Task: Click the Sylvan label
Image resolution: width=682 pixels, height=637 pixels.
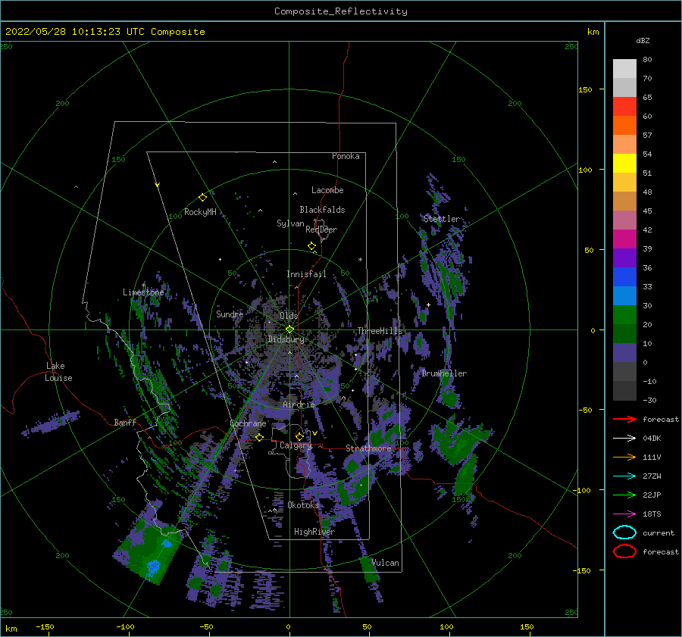Action: pos(290,223)
